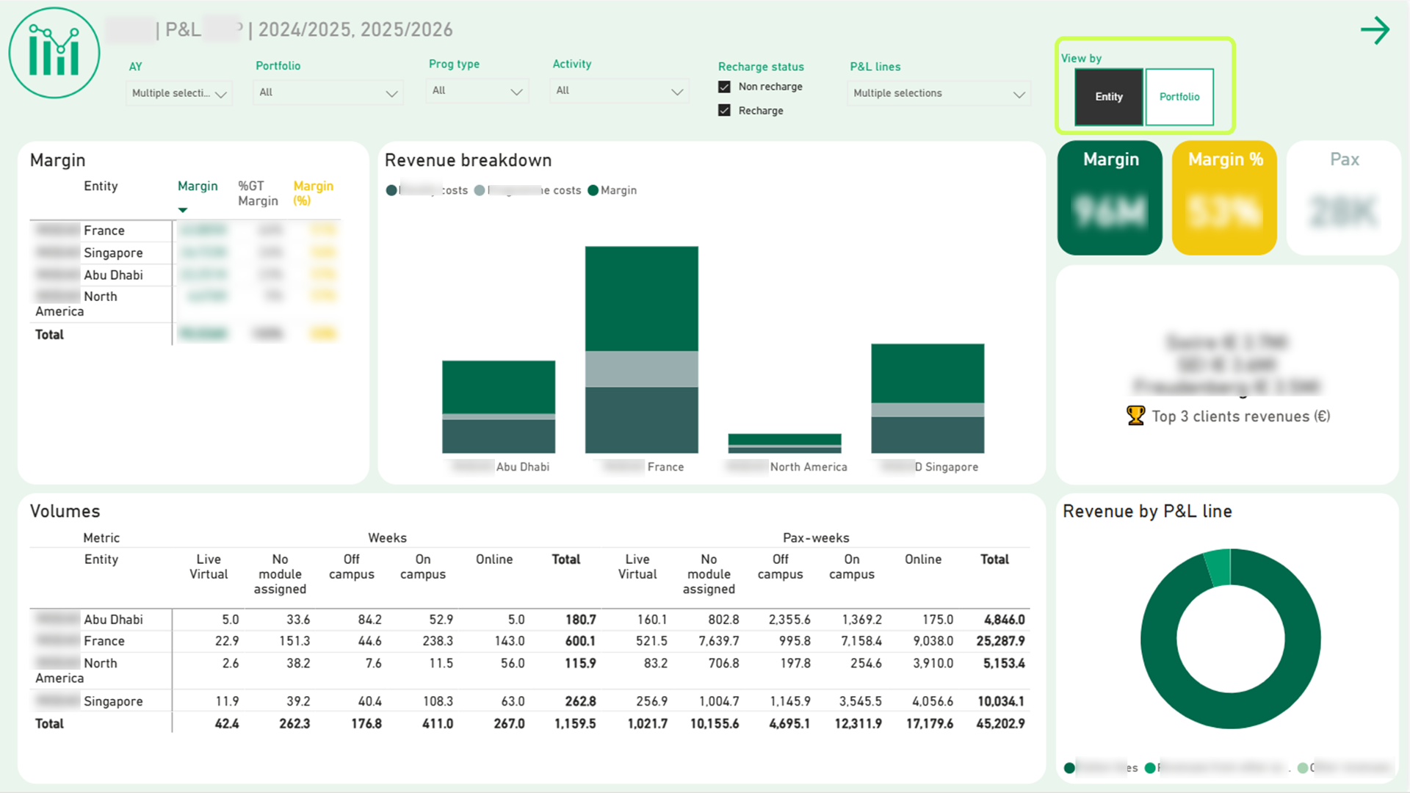Image resolution: width=1410 pixels, height=793 pixels.
Task: Open the P&L lines dropdown
Action: point(939,93)
